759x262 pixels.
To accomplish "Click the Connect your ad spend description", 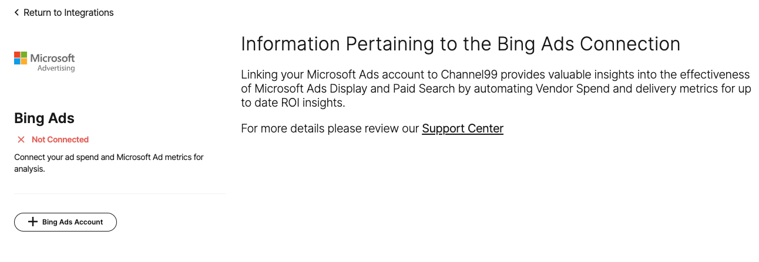I will pos(109,163).
